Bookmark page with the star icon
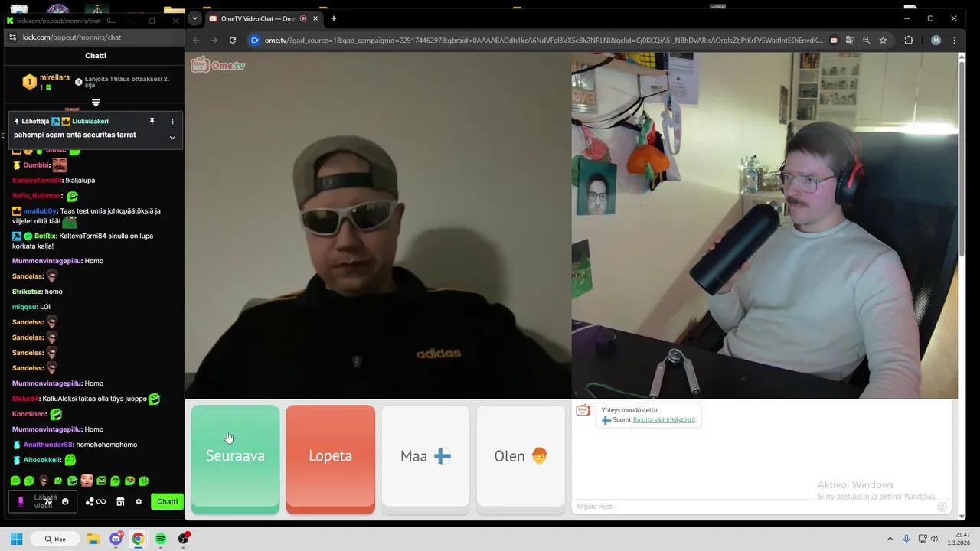 [883, 41]
